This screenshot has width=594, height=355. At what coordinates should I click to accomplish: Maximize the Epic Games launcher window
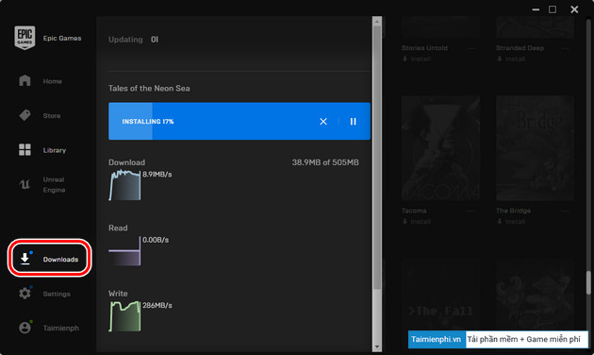pos(553,9)
